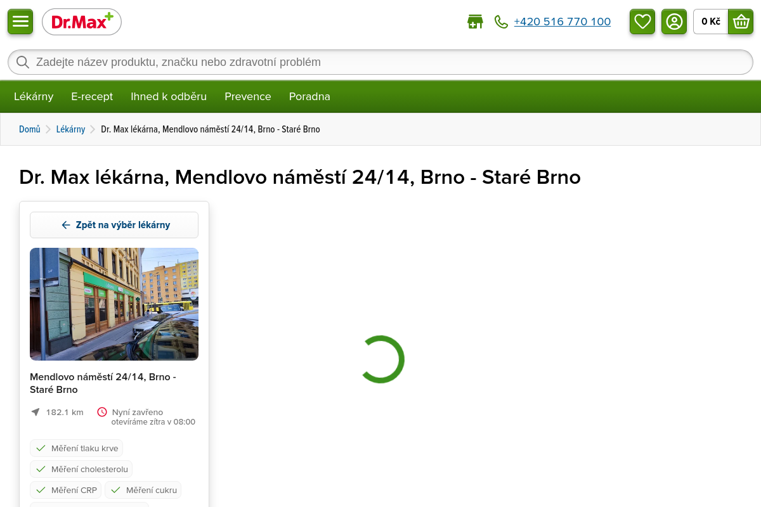Open the pharmacy store locator icon

(x=475, y=22)
